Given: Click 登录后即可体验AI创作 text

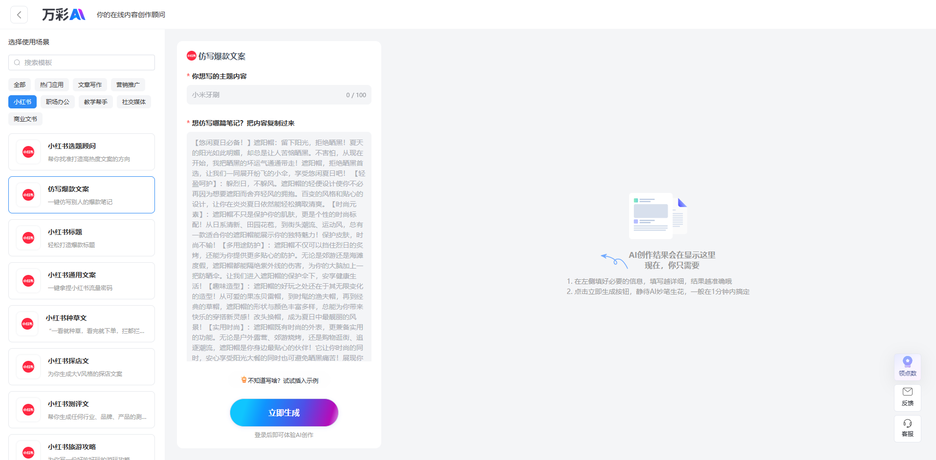Looking at the screenshot, I should 284,435.
